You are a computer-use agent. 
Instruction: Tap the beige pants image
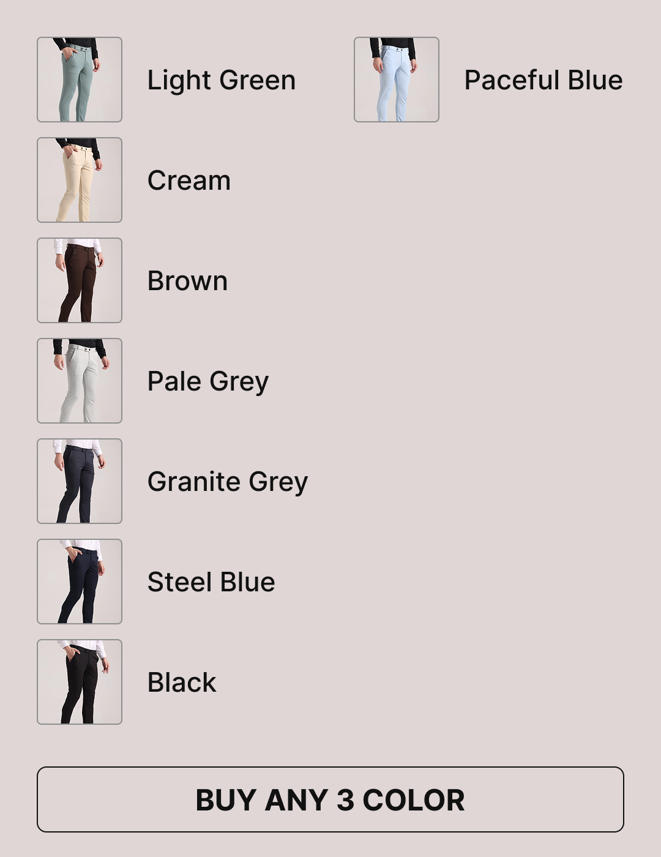tap(80, 180)
